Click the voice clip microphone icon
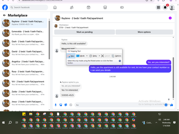This screenshot has width=179, height=134. (55, 105)
